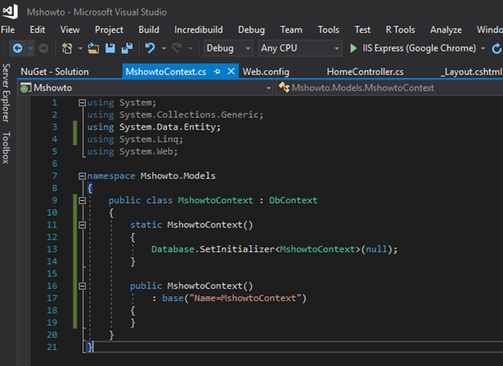
Task: Click the Undo arrow icon
Action: [x=150, y=48]
